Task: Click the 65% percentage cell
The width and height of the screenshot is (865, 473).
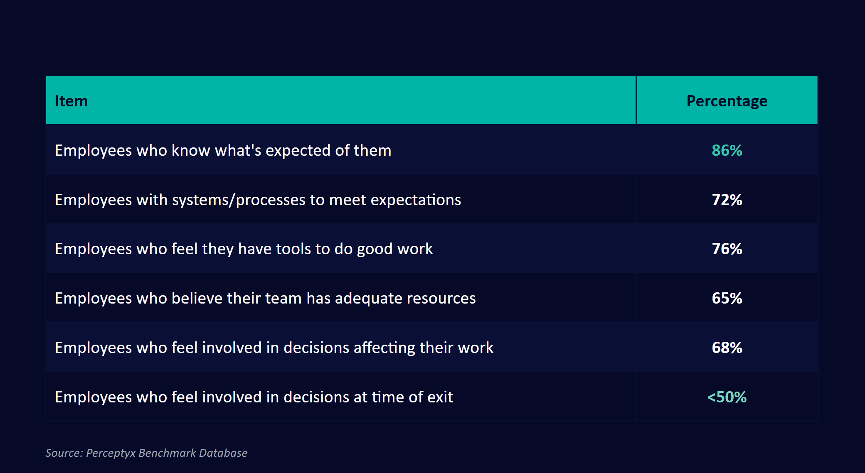Action: 727,298
